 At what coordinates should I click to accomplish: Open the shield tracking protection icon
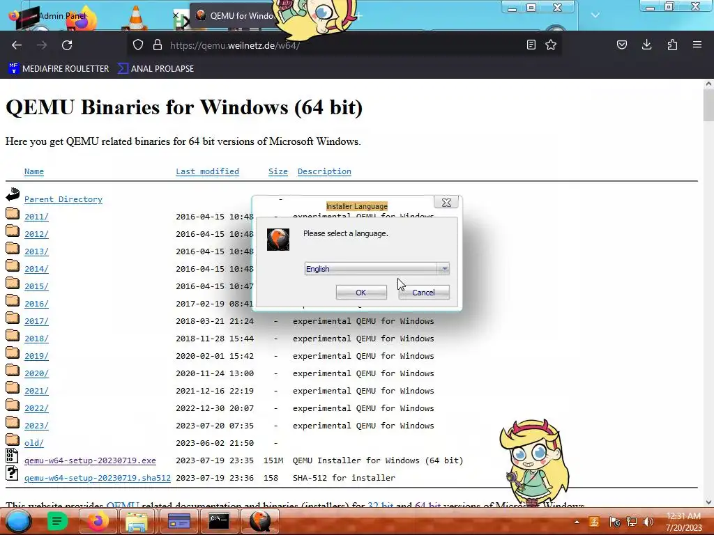(138, 45)
